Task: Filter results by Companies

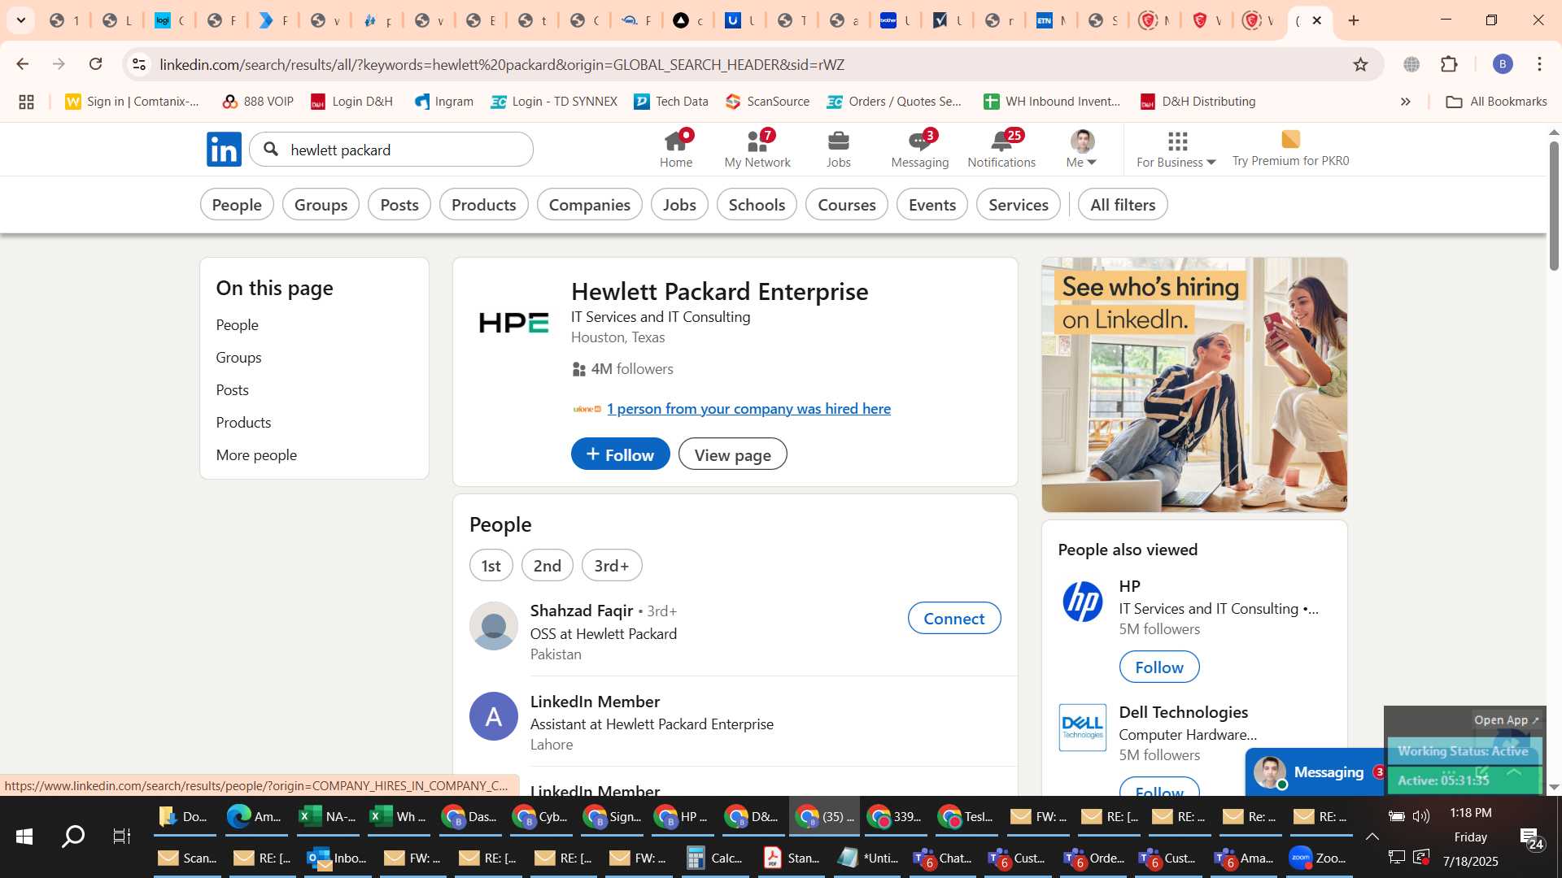Action: pyautogui.click(x=590, y=205)
